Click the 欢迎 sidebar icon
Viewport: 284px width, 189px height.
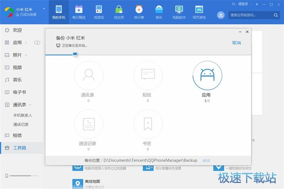(x=7, y=30)
